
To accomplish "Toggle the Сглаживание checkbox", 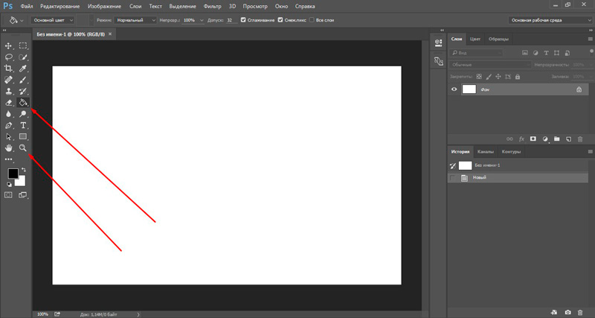I will [243, 20].
